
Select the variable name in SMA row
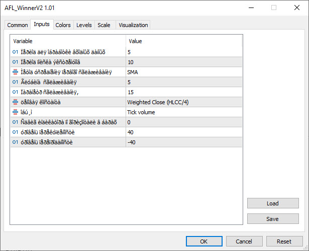[66, 72]
